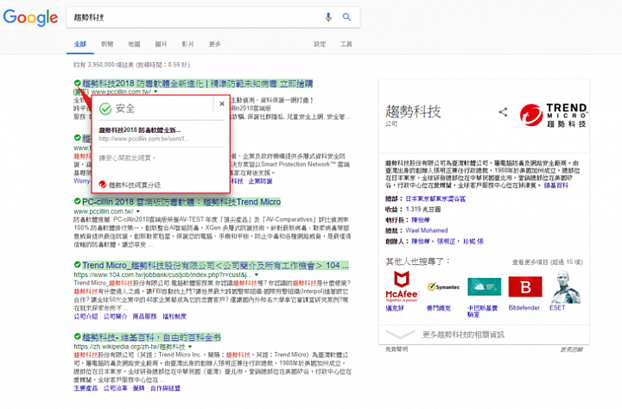Open Trend Micro 104 jobbank company result
Screen dimensions: 622x409
[215, 265]
